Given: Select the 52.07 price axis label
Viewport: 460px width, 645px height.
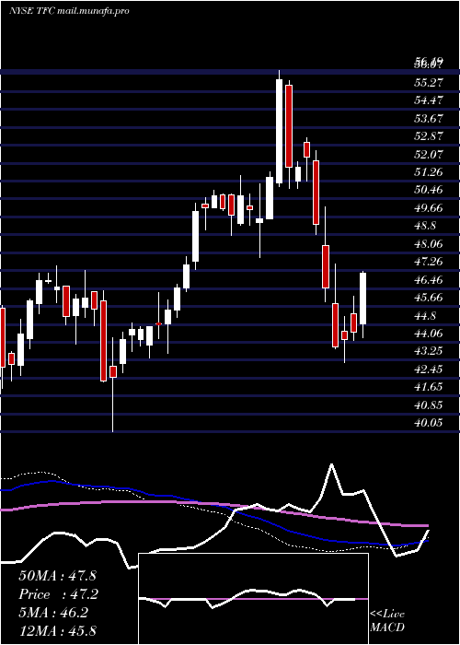Looking at the screenshot, I should click(x=429, y=154).
